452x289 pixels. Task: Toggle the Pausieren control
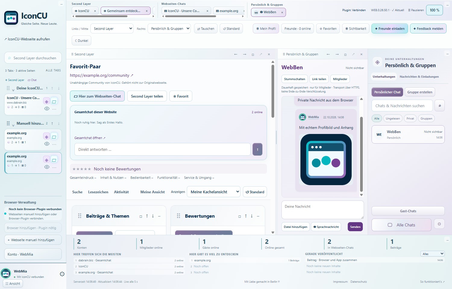(x=416, y=10)
